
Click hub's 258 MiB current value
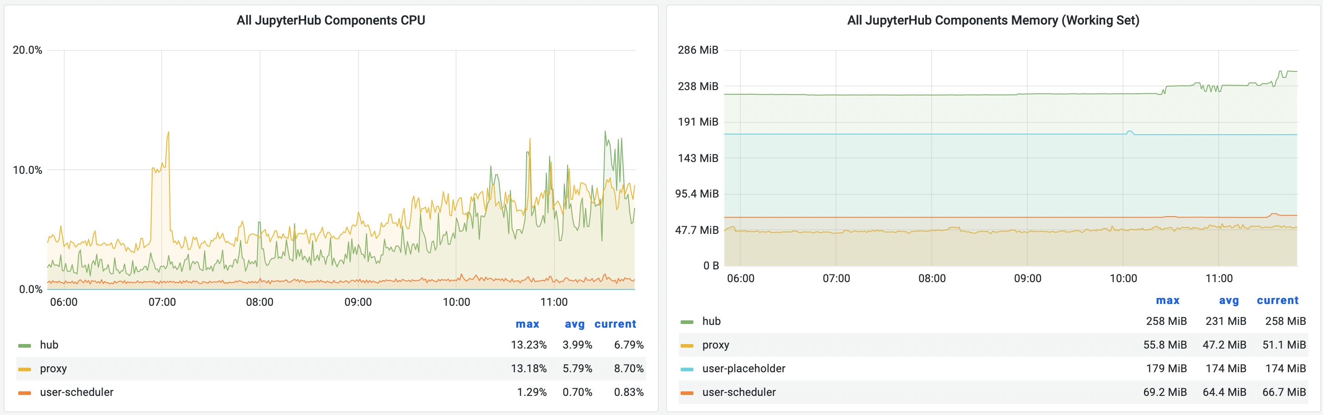(1286, 321)
